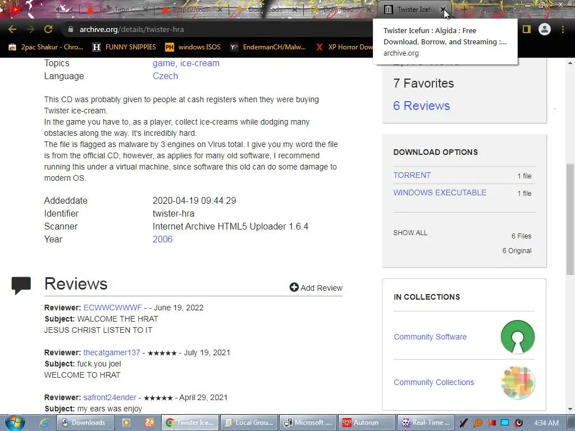
Task: Click the Add Review button
Action: click(x=316, y=288)
